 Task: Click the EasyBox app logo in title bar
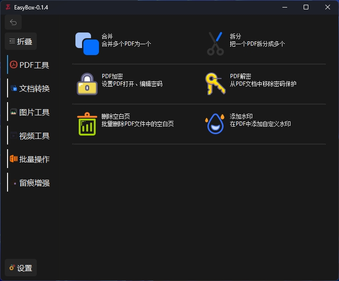(x=8, y=7)
